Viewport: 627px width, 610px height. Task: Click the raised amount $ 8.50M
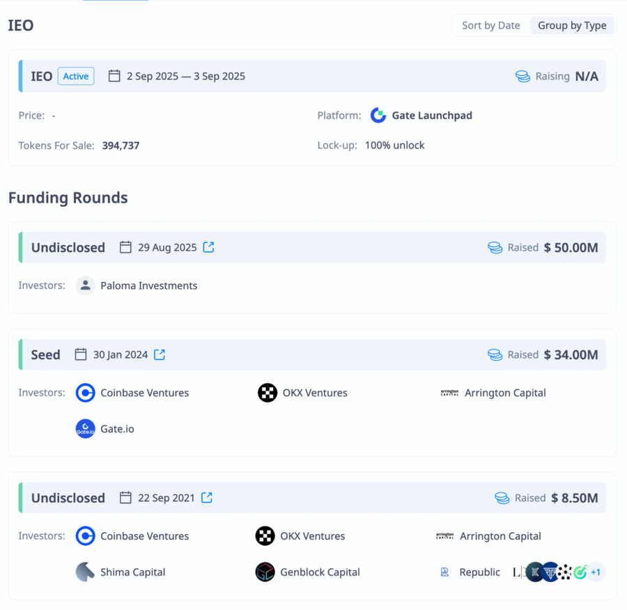(575, 498)
